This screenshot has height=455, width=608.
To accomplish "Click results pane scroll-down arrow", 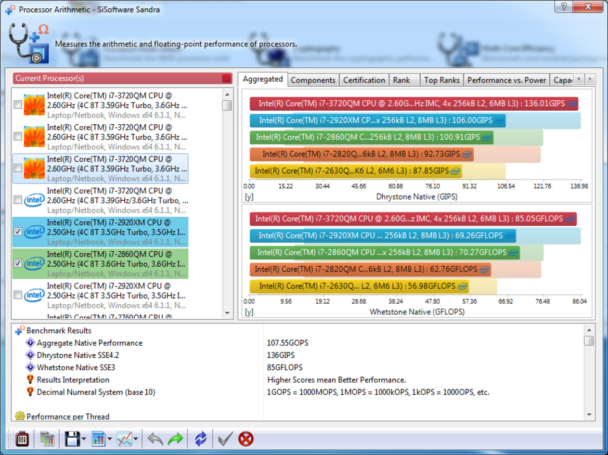I will 589,414.
